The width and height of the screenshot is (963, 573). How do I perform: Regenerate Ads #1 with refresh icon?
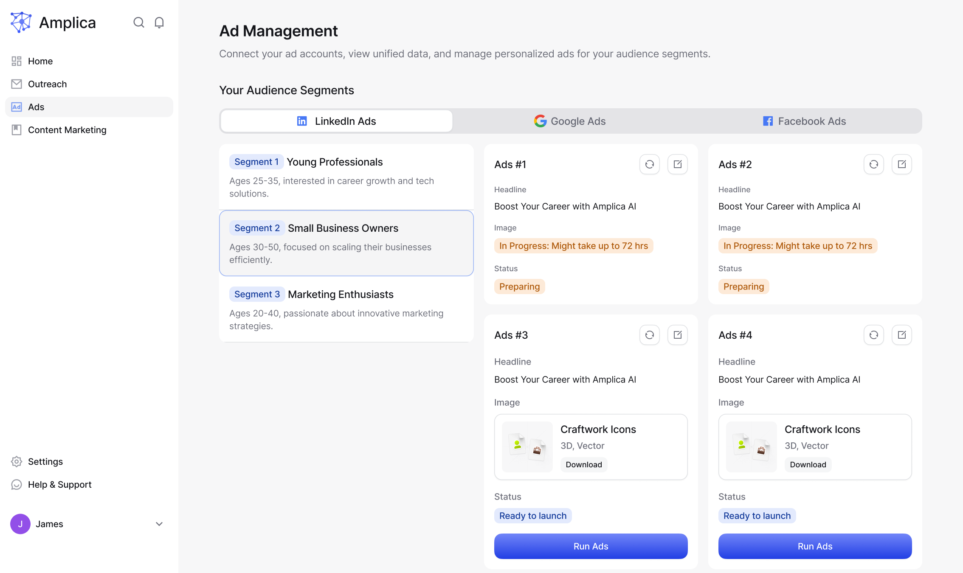click(649, 164)
